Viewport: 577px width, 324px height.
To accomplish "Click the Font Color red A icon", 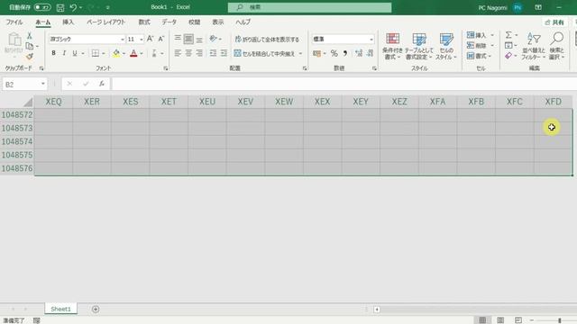I will tap(133, 53).
